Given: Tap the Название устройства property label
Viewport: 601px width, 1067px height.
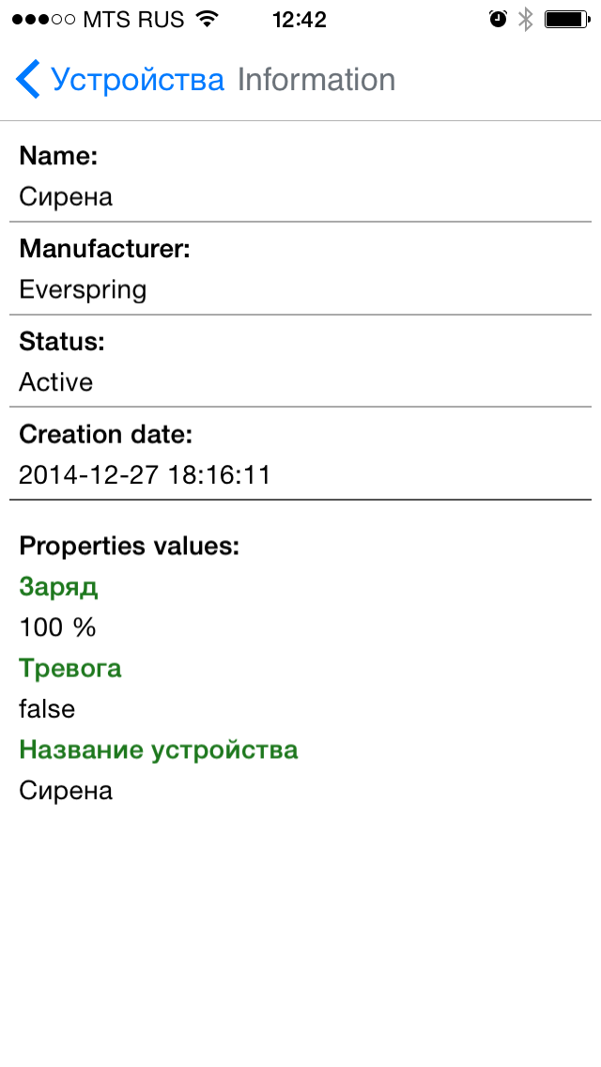Looking at the screenshot, I should tap(159, 750).
